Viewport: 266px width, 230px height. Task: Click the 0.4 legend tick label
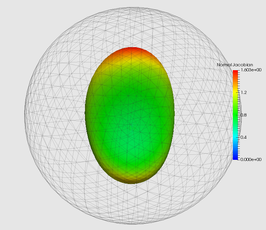[244, 137]
